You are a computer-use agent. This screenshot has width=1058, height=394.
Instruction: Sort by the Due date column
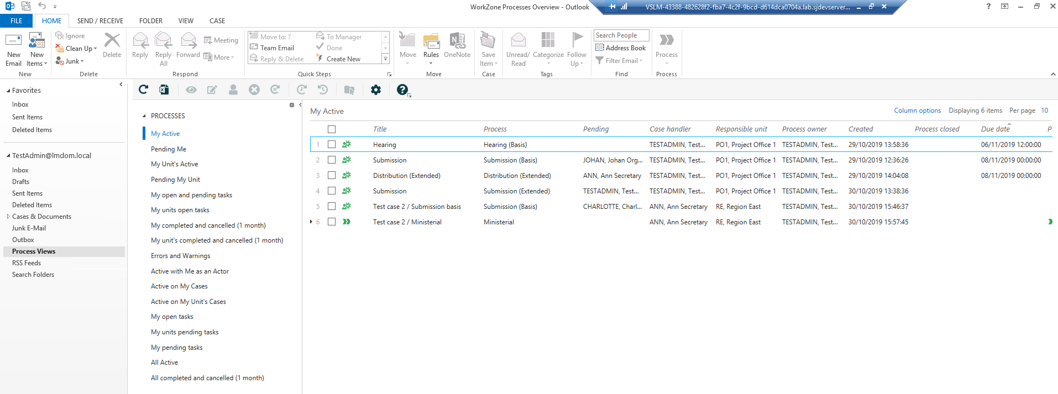996,129
